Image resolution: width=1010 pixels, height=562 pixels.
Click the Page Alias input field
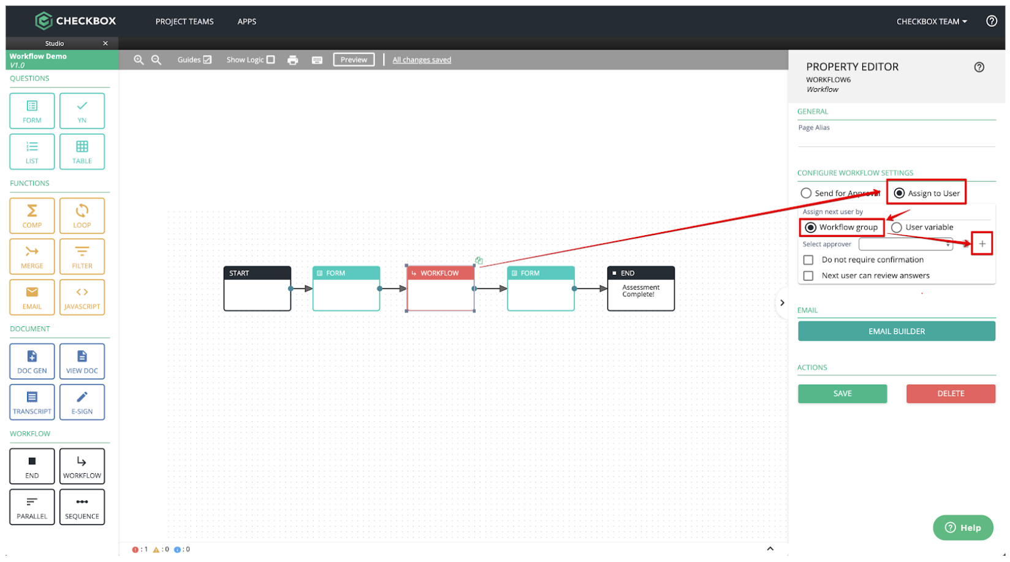coord(896,140)
